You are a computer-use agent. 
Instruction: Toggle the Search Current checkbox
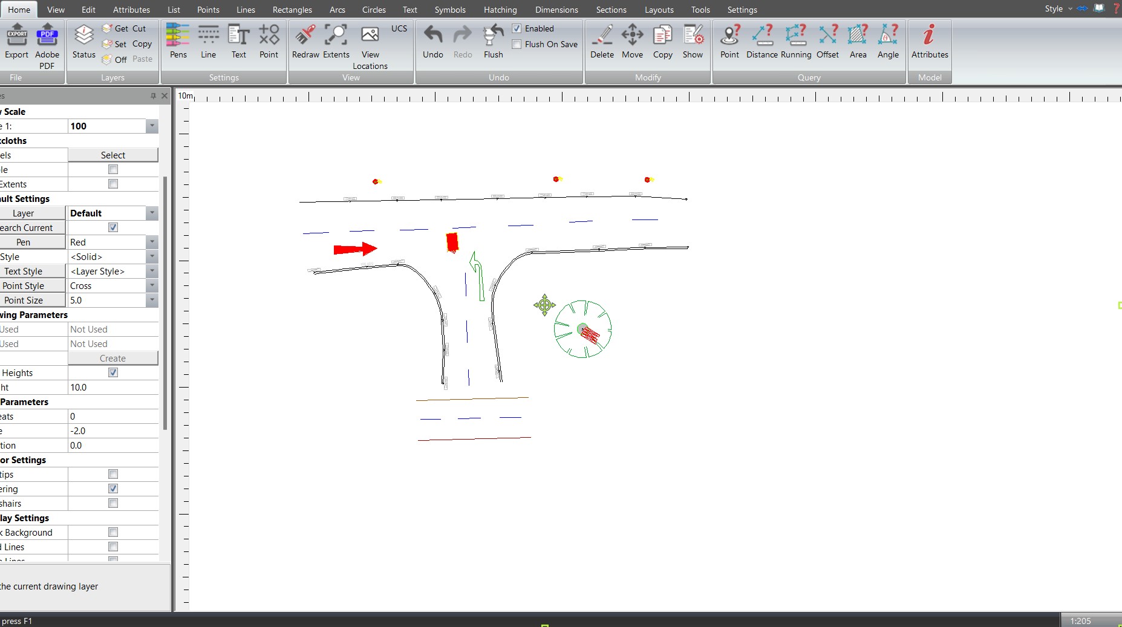click(113, 227)
